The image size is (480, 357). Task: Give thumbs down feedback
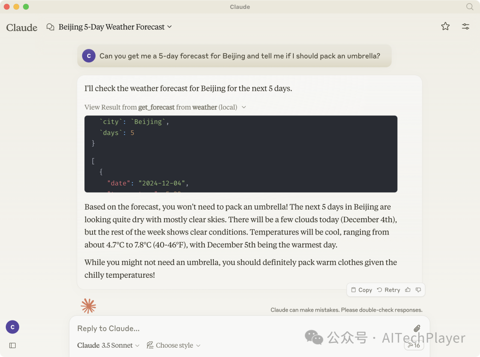[x=418, y=289]
